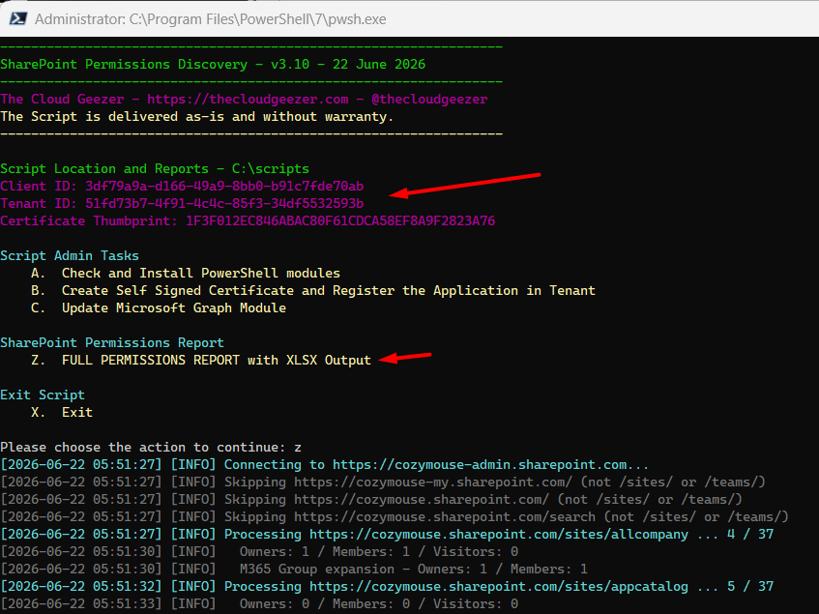Viewport: 819px width, 614px height.
Task: Click the 'Script Admin Tasks' heading
Action: click(70, 256)
